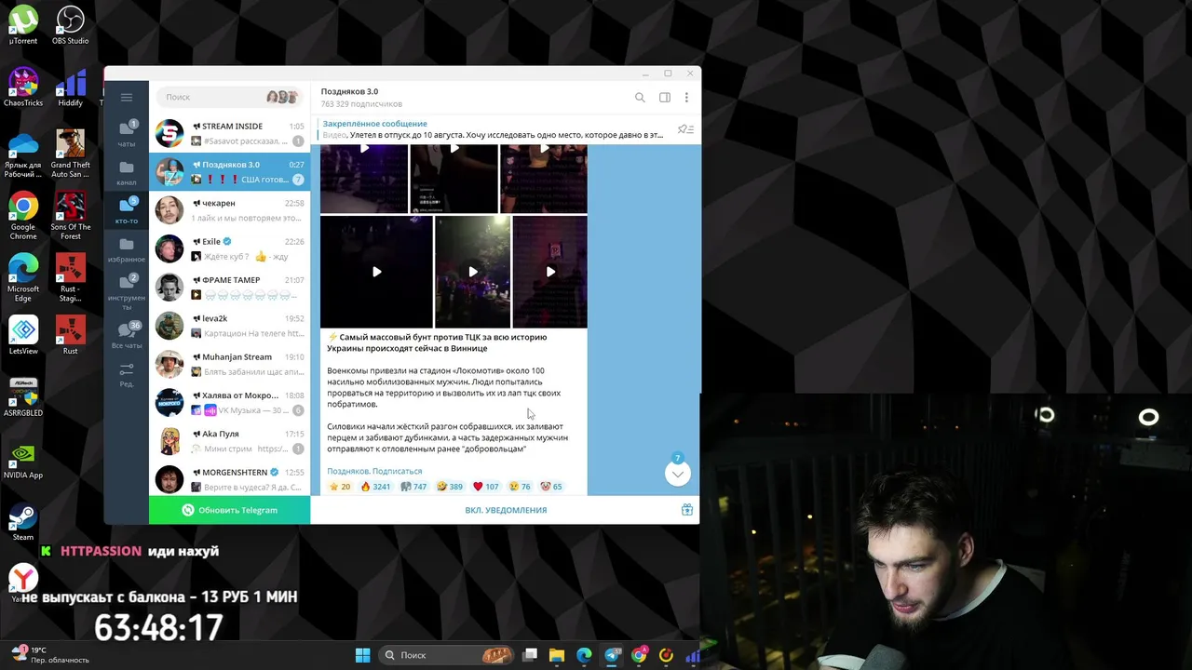Image resolution: width=1192 pixels, height=670 pixels.
Task: Open the stories avatars beside the search field
Action: click(x=282, y=97)
